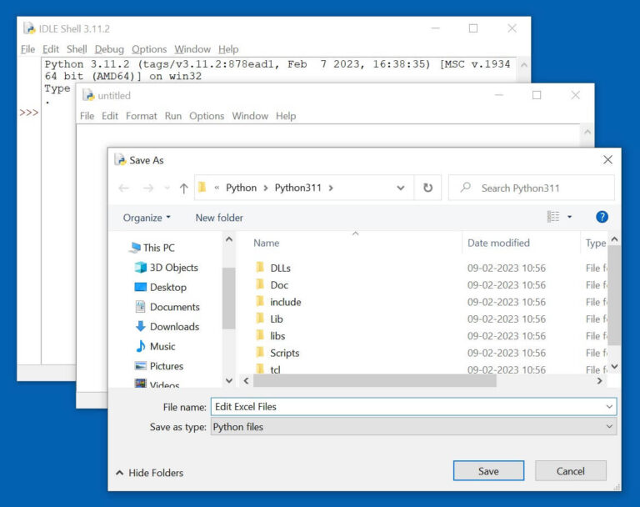The width and height of the screenshot is (640, 507).
Task: Select 3D Objects in navigation pane
Action: point(173,268)
